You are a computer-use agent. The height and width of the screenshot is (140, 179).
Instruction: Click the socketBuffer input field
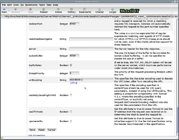[74, 56]
